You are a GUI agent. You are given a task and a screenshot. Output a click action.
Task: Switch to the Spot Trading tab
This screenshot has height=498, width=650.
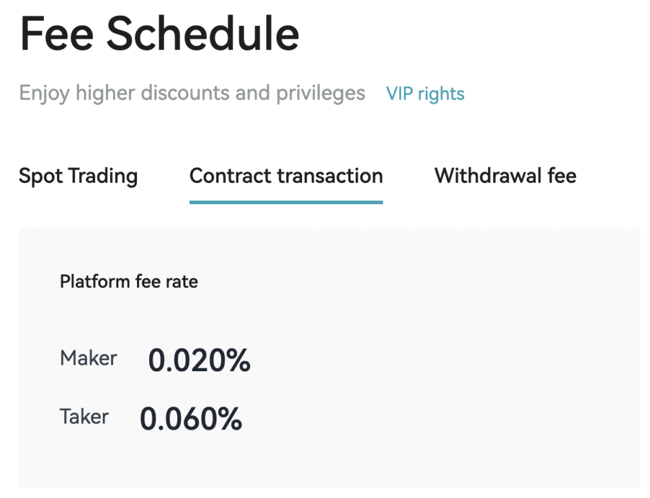coord(78,176)
